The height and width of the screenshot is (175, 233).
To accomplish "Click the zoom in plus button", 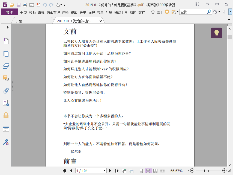I will tap(224, 171).
